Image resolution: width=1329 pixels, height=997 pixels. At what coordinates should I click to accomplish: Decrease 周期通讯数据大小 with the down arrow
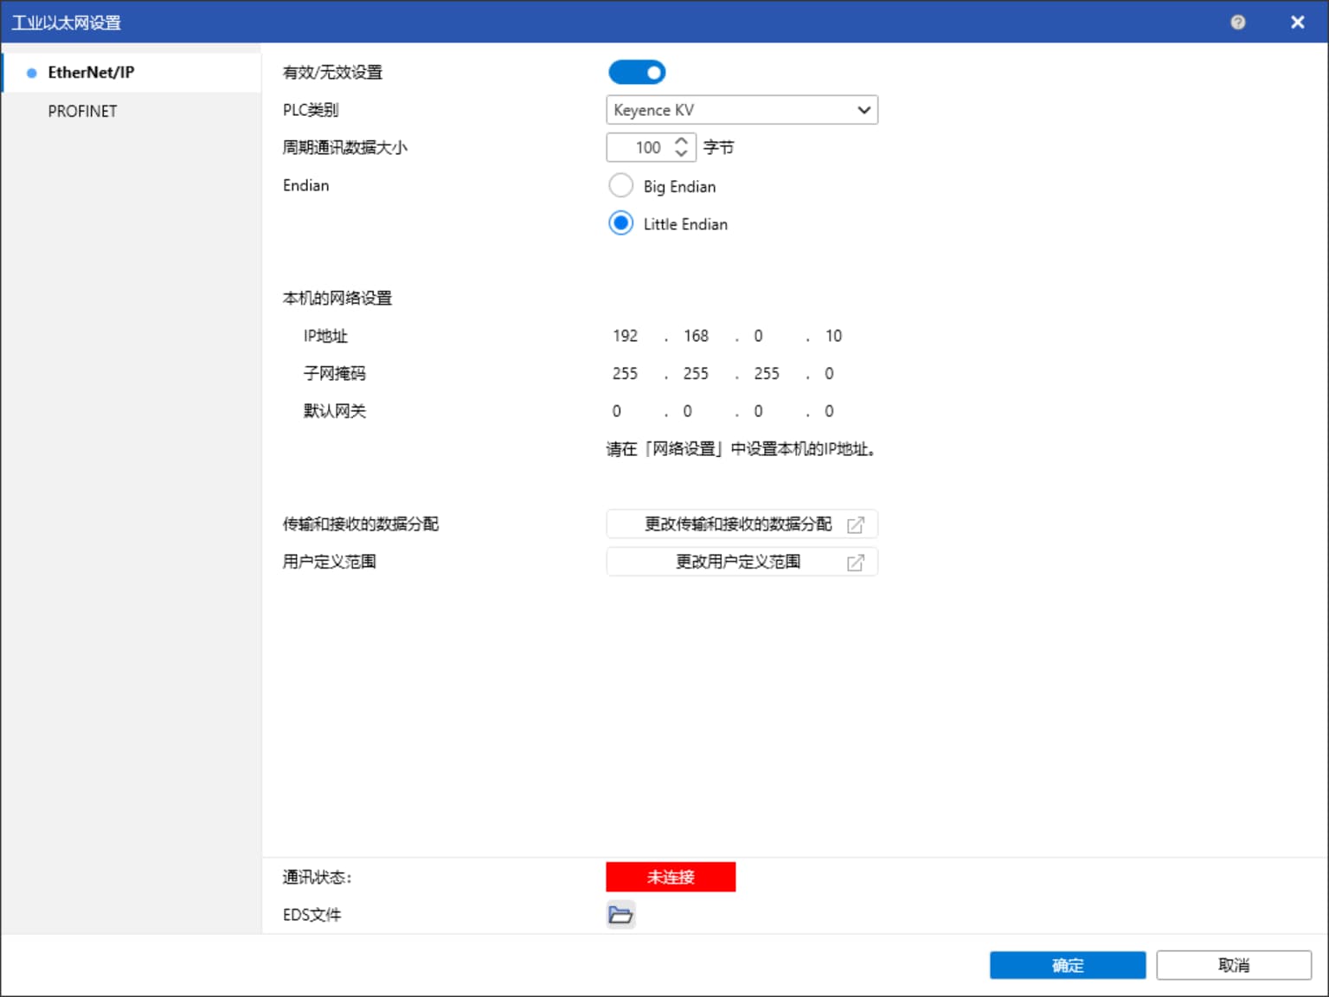[682, 154]
